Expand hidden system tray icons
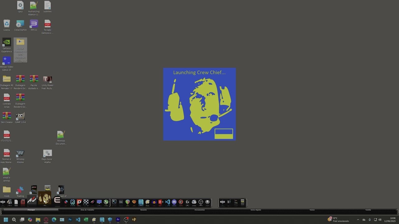The image size is (399, 224). click(x=358, y=220)
